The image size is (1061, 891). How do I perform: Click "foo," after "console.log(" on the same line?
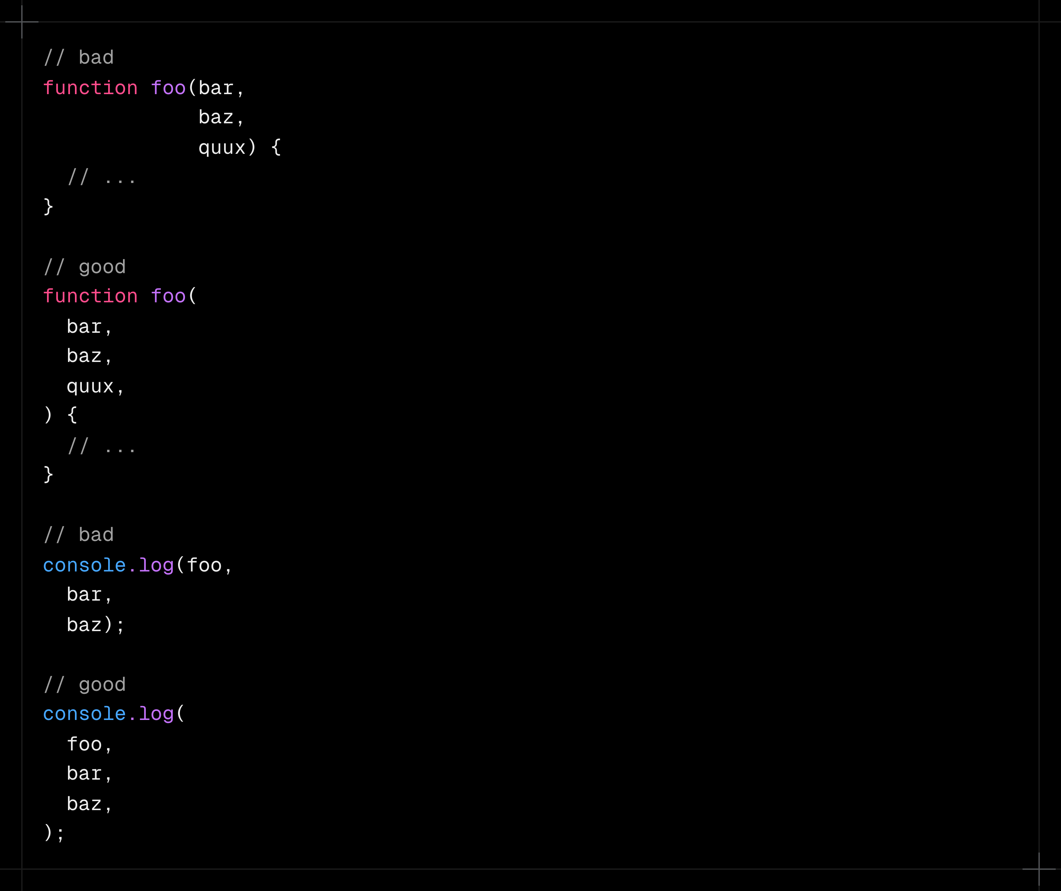[x=209, y=565]
